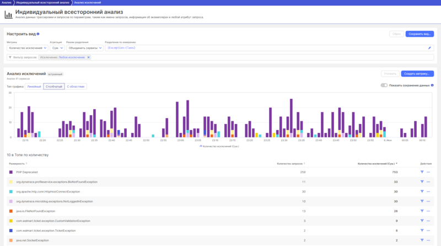Open more actions for the FileNotFoundException row
The height and width of the screenshot is (246, 441).
428,211
